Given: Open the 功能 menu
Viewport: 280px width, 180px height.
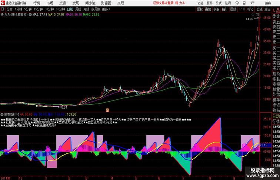Looking at the screenshot, I should pyautogui.click(x=200, y=3).
